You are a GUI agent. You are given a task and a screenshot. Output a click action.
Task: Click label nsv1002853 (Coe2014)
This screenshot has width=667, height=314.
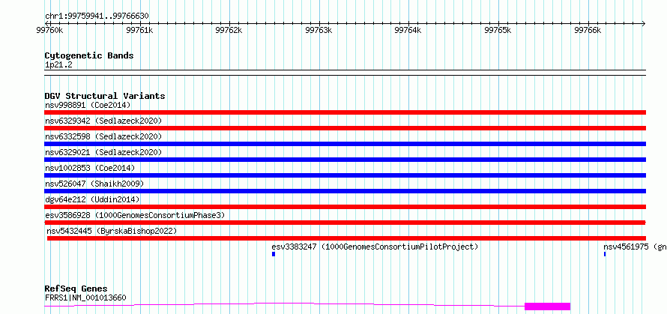point(90,168)
